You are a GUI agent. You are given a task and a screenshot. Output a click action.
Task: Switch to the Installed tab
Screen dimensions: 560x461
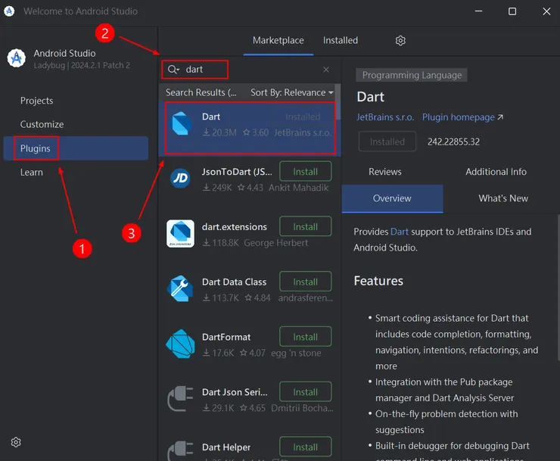tap(341, 40)
